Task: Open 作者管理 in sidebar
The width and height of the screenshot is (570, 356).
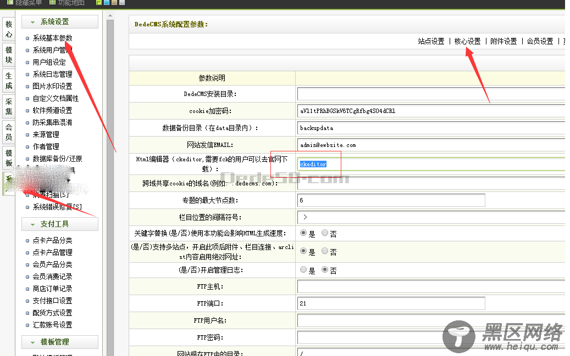Action: (46, 146)
